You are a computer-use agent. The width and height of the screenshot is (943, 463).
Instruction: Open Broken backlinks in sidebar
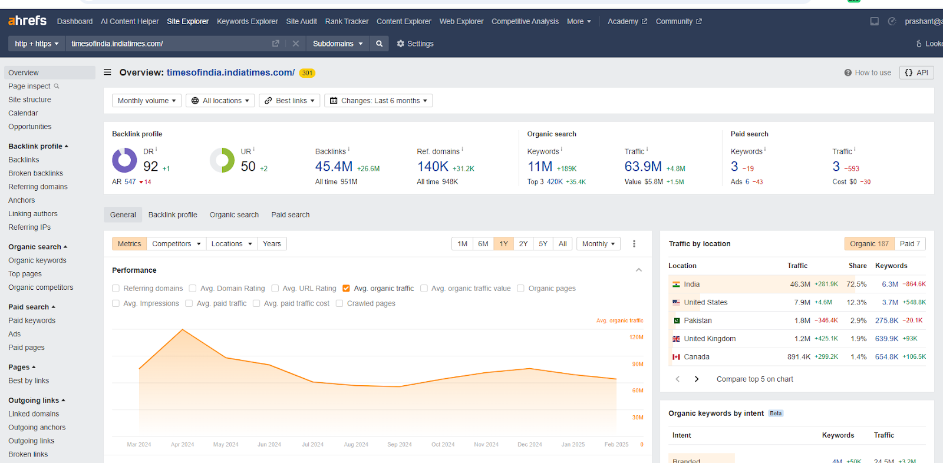click(x=35, y=173)
